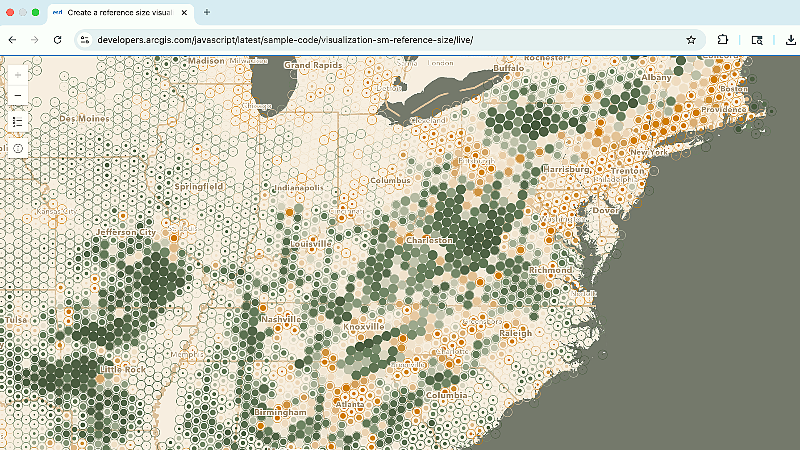Screen dimensions: 800x450
Task: Open browser extensions menu
Action: [x=723, y=40]
